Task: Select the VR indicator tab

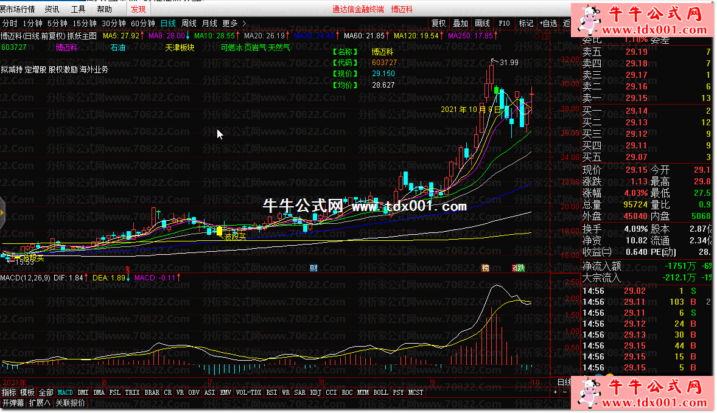Action: (x=180, y=392)
